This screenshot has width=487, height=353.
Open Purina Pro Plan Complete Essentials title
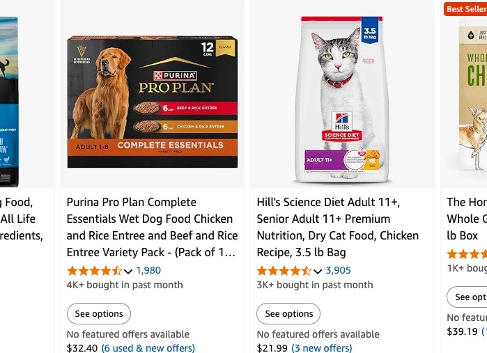pyautogui.click(x=152, y=227)
